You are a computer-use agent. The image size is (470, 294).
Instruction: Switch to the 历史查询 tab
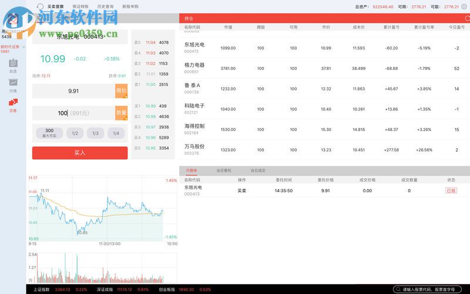point(105,6)
